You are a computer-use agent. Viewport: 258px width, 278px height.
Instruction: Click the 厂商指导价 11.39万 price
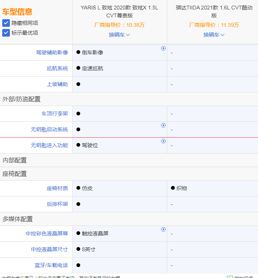[214, 25]
